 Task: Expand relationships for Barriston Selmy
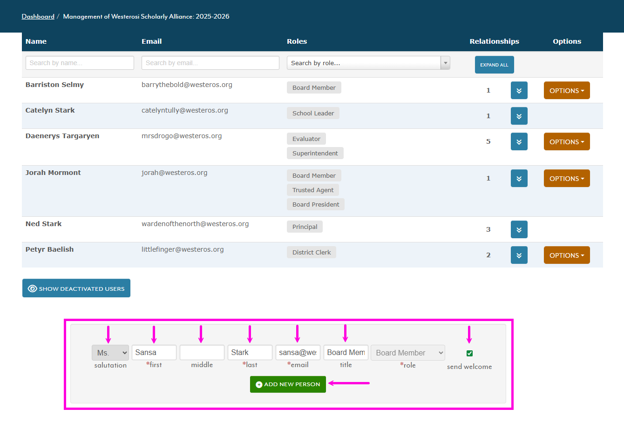[x=519, y=90]
